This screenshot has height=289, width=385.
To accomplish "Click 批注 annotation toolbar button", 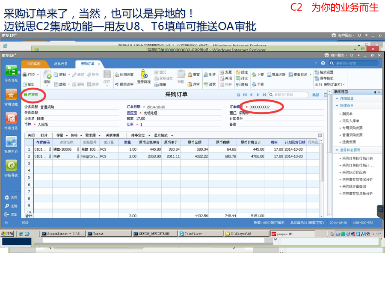I will (242, 72).
